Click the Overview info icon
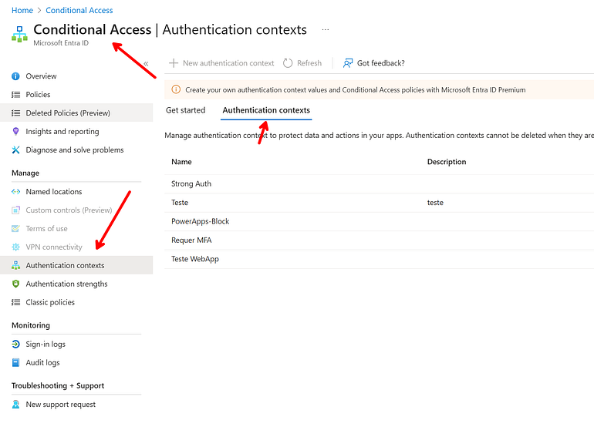The width and height of the screenshot is (594, 437). (x=15, y=76)
